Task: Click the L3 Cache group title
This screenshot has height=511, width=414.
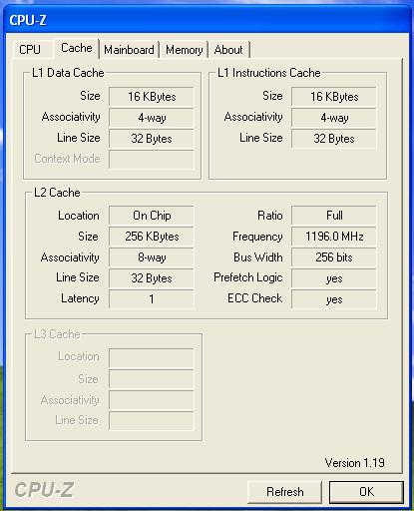Action: [x=57, y=334]
